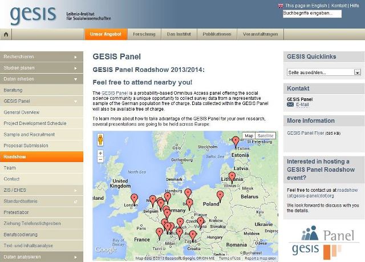The width and height of the screenshot is (365, 262).
Task: Click the Kontakt link in the header
Action: point(339,6)
